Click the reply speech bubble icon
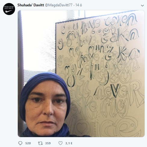The width and height of the screenshot is (147, 147). pos(20,143)
